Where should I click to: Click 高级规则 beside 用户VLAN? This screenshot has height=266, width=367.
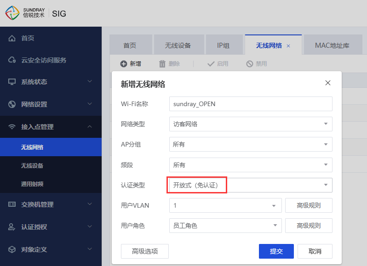tap(309, 205)
